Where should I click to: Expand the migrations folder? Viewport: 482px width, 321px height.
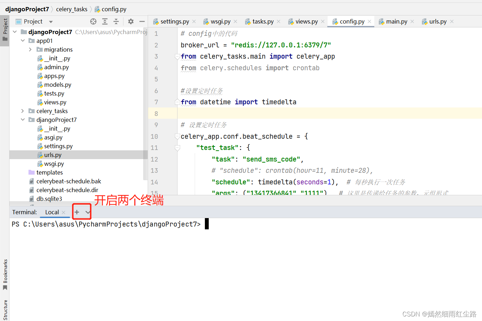coord(30,49)
